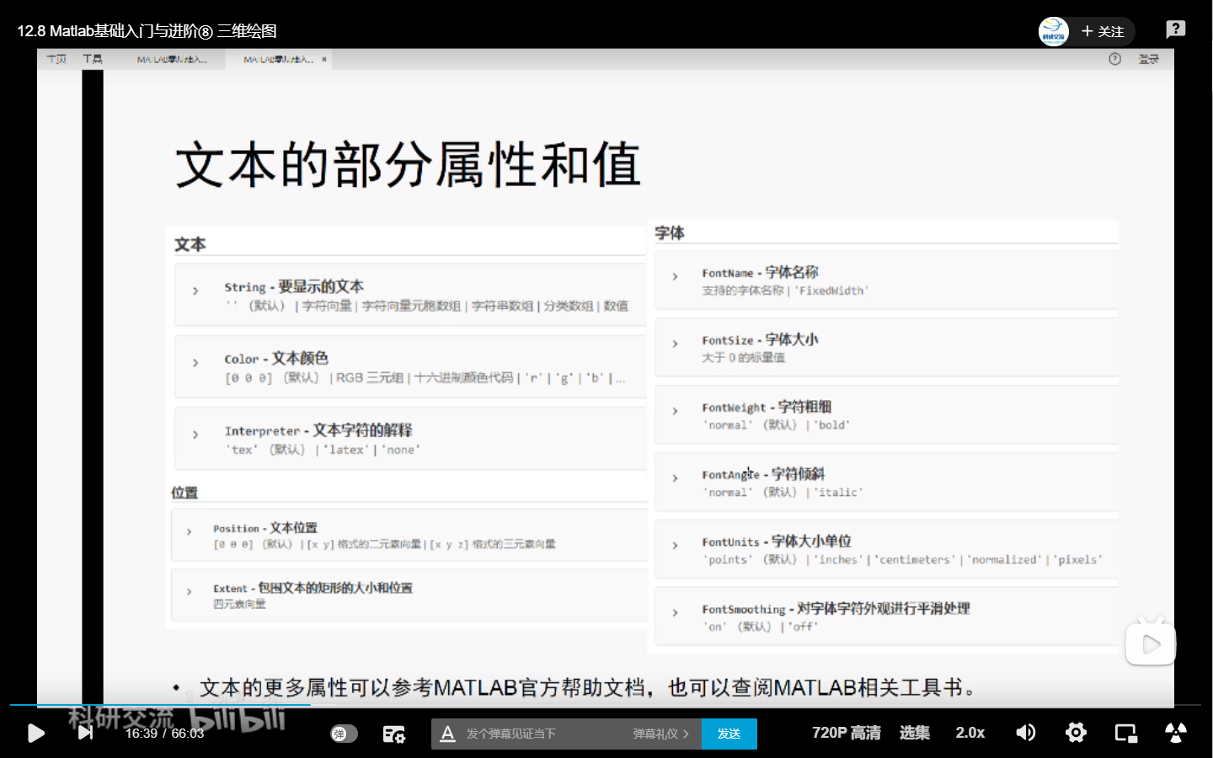Seek on the video progress bar
Screen dimensions: 1213x758
[x=606, y=704]
